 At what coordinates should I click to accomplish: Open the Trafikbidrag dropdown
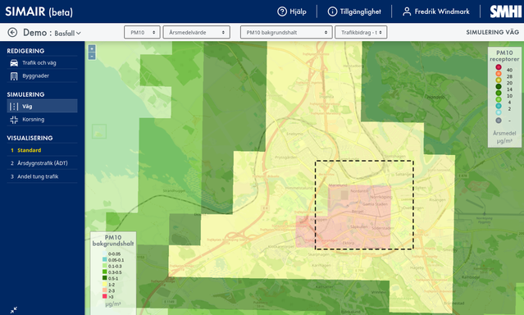[361, 33]
